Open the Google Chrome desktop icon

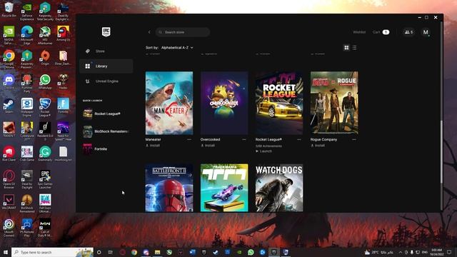[9, 59]
